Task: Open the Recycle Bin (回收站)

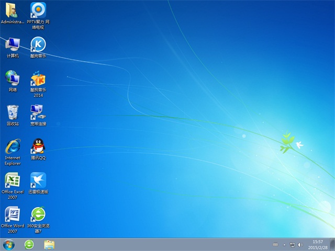Action: click(x=13, y=112)
